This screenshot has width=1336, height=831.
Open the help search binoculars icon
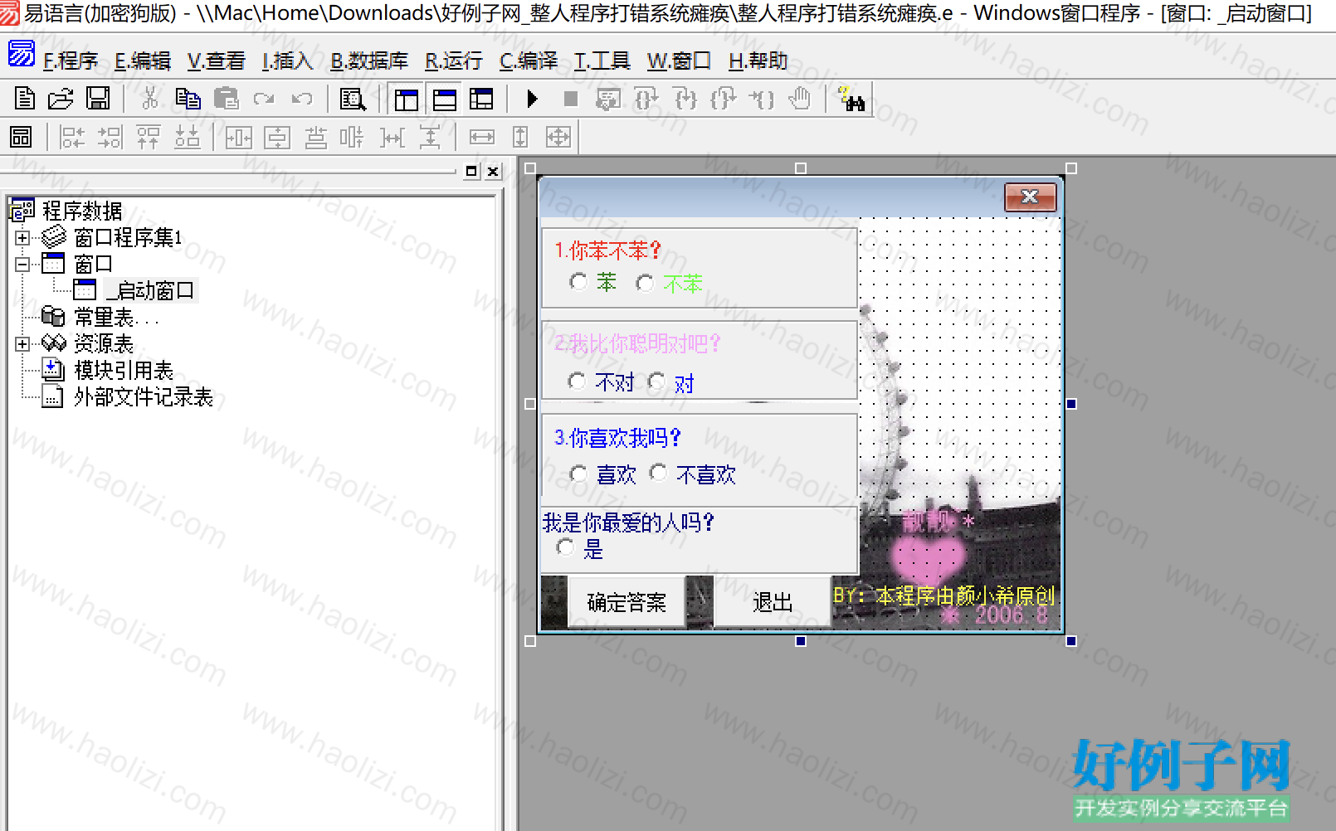[x=851, y=100]
